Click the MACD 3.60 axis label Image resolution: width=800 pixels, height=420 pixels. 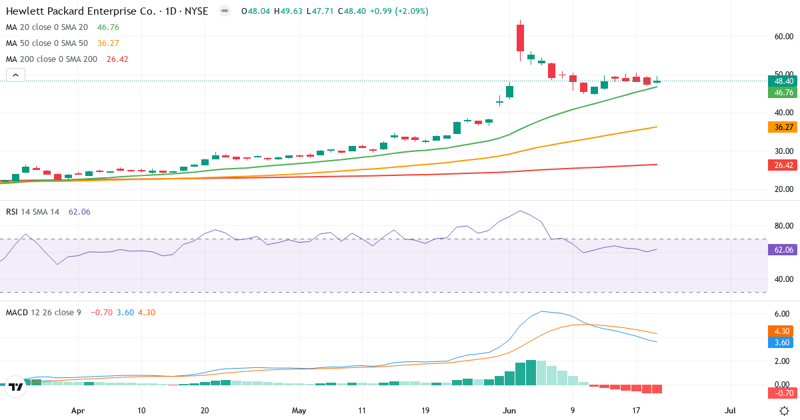[782, 343]
